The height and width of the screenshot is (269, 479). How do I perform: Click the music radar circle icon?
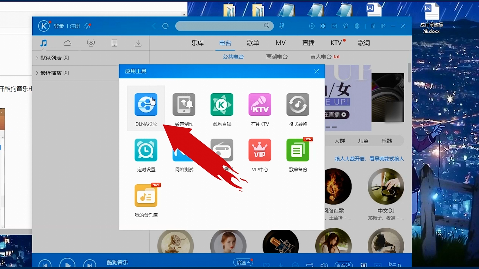(312, 26)
